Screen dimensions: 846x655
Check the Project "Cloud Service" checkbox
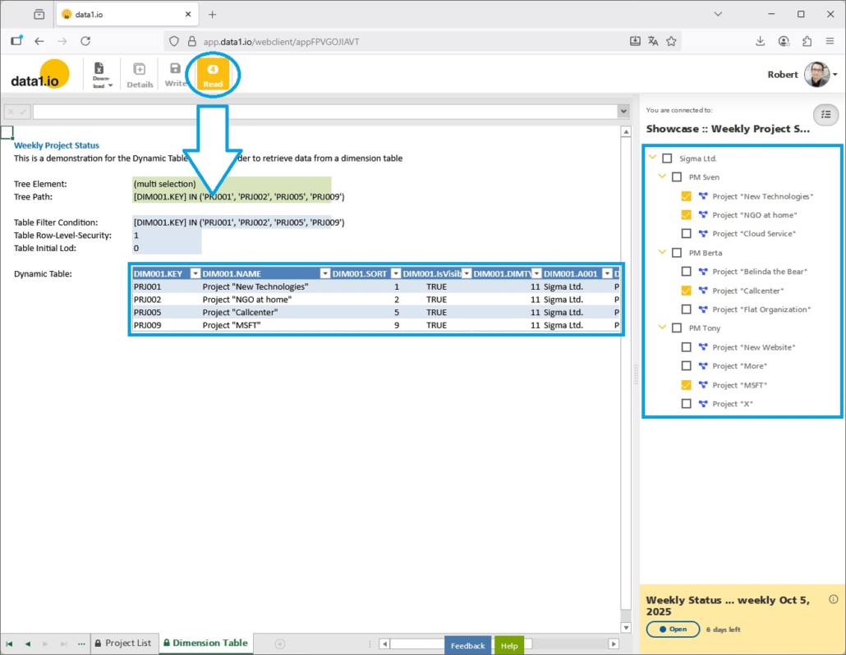686,234
